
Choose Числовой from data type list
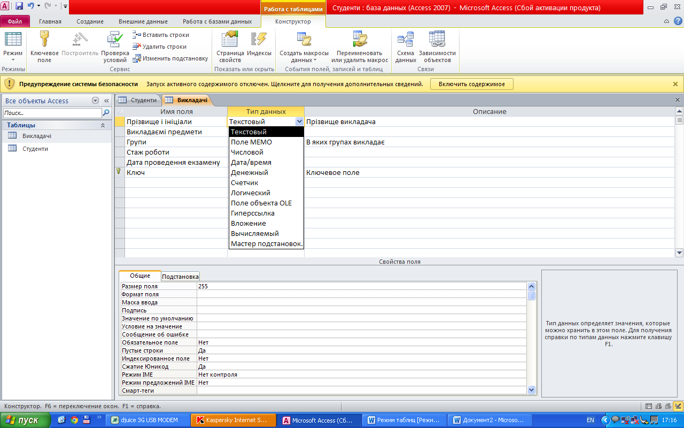266,152
